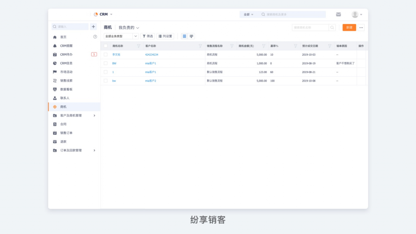Image resolution: width=416 pixels, height=234 pixels.
Task: Click the search magnifier next to 搜索商机名称
Action: (x=332, y=28)
